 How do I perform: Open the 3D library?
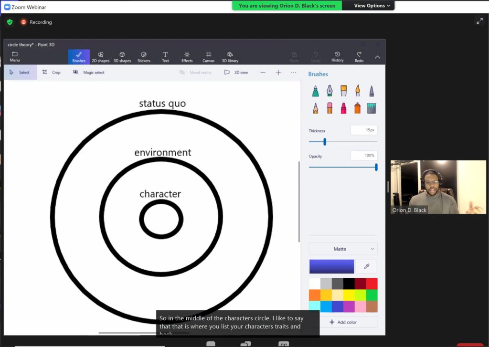coord(230,57)
